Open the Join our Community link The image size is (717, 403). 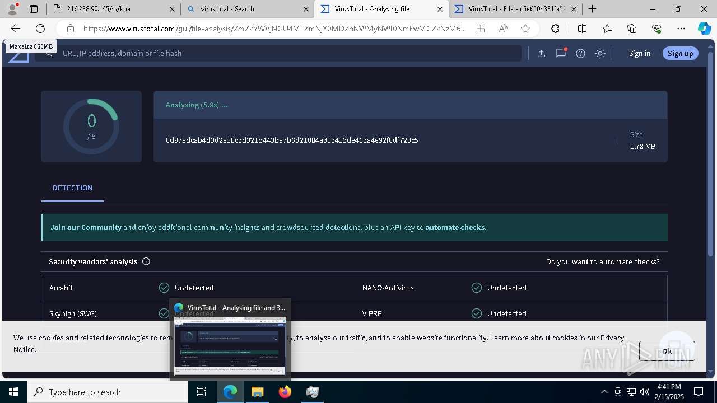click(86, 227)
